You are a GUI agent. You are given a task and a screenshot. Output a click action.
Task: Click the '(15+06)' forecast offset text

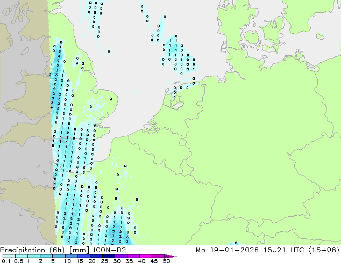coord(324,250)
